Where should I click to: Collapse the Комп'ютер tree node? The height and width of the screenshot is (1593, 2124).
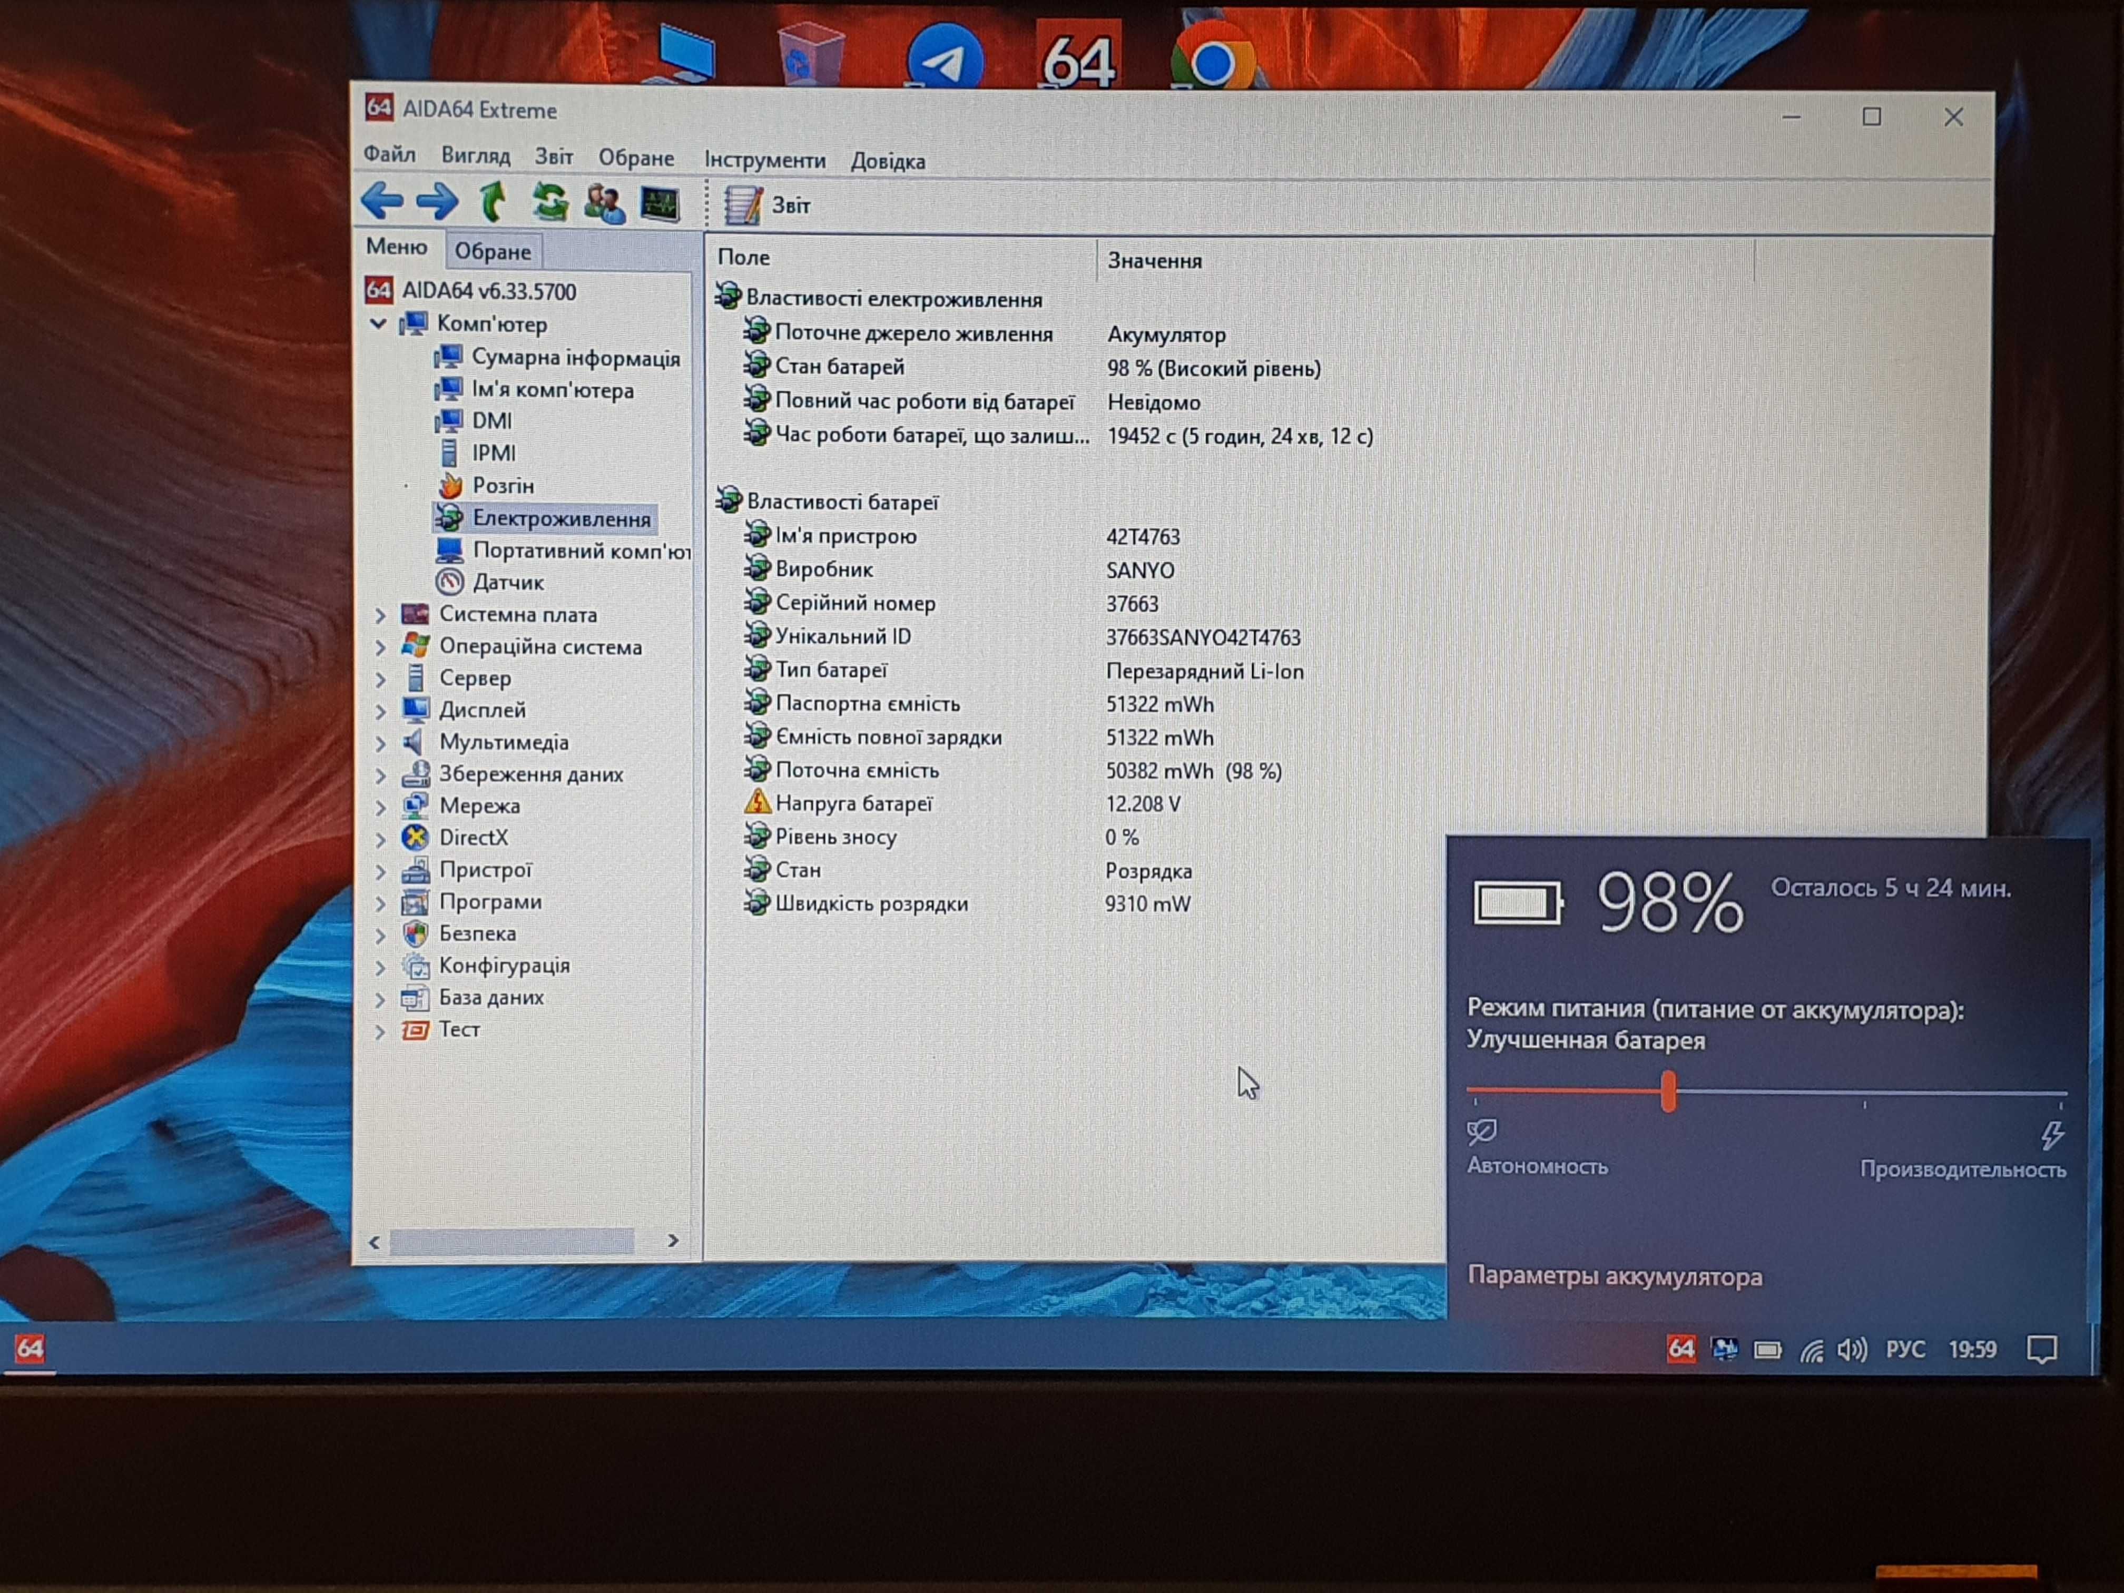click(x=378, y=323)
